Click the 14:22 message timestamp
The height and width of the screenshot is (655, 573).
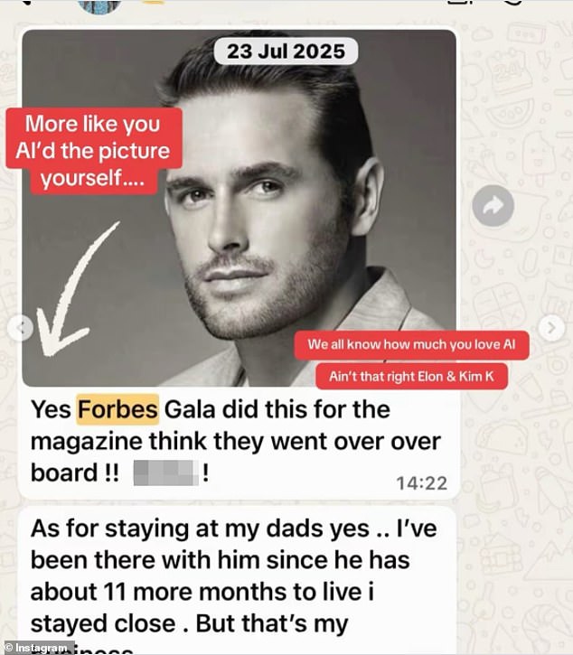point(421,483)
